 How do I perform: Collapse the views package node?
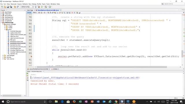click(x=5, y=29)
